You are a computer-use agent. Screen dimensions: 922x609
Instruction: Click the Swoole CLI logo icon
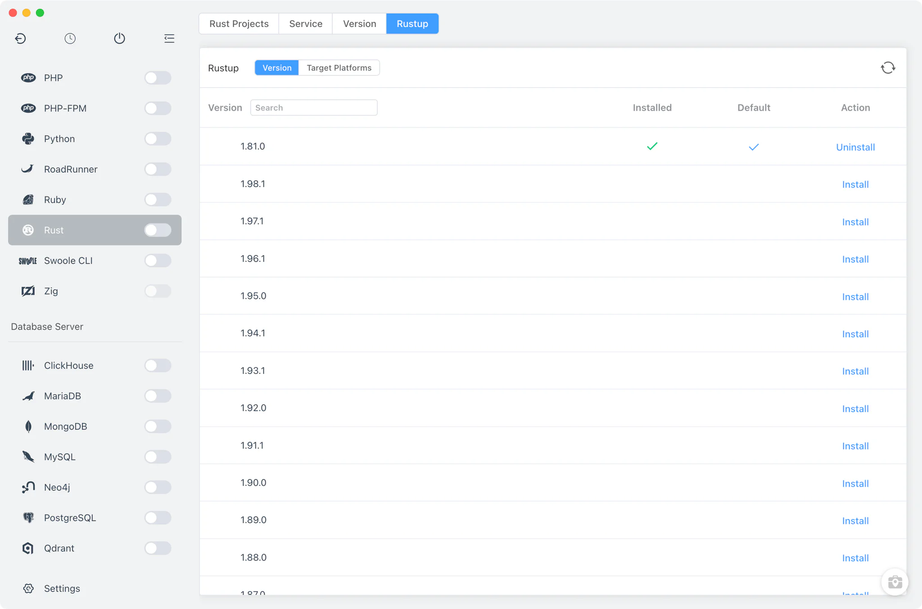(x=28, y=261)
